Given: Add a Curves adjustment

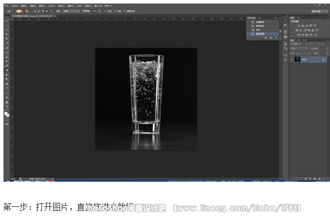Looking at the screenshot, I should [x=307, y=26].
